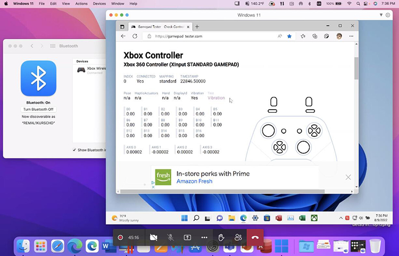Open the Windows weather widget
399x256 pixels.
pyautogui.click(x=125, y=218)
